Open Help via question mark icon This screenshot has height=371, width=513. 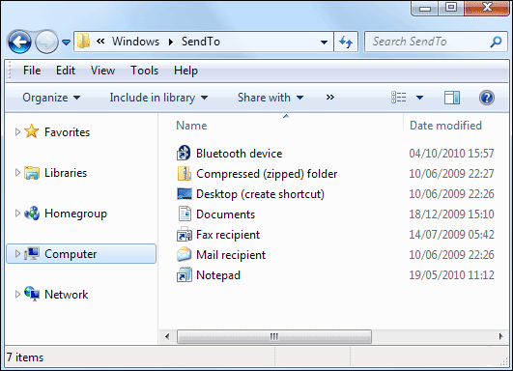click(487, 98)
